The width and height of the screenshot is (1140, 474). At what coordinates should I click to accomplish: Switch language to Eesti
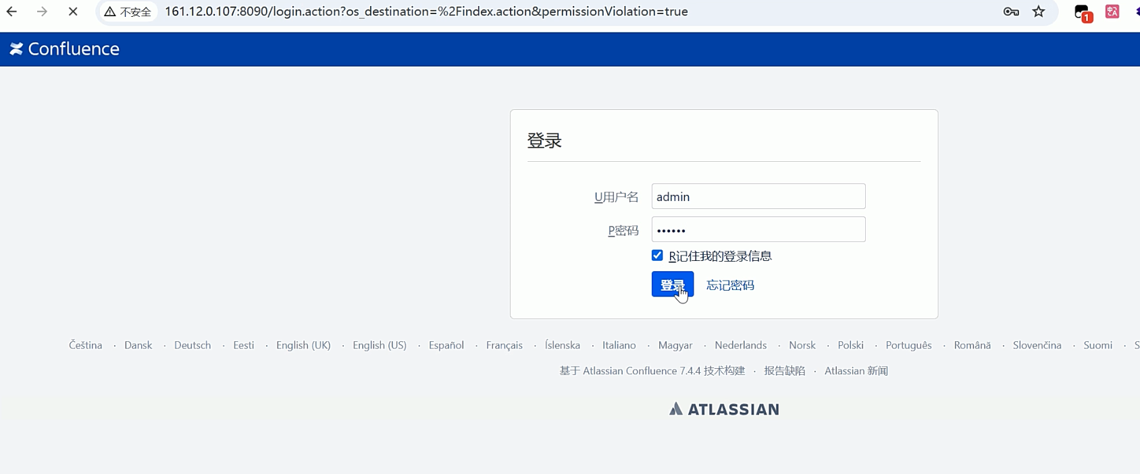coord(244,345)
